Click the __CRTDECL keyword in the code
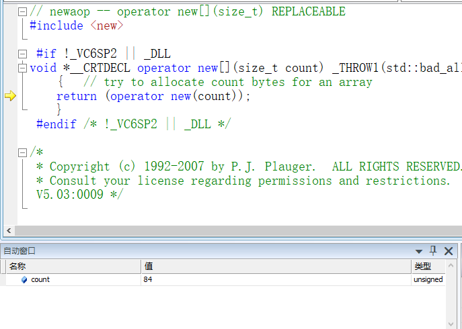 click(100, 68)
